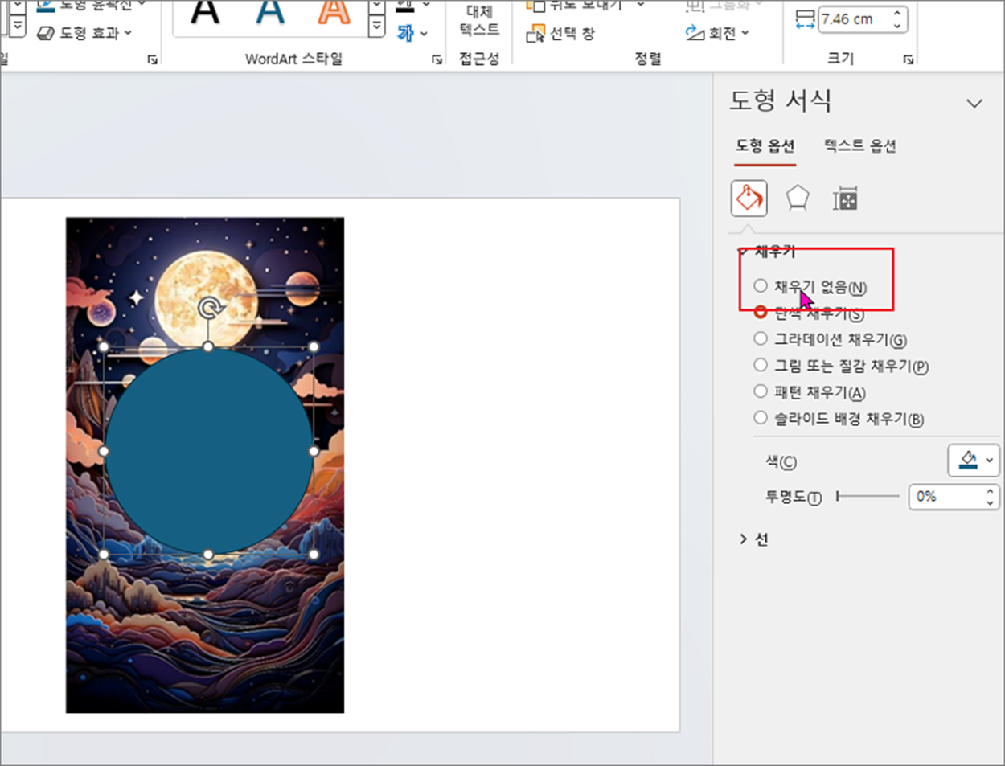Open the fill color picker button

pos(974,461)
